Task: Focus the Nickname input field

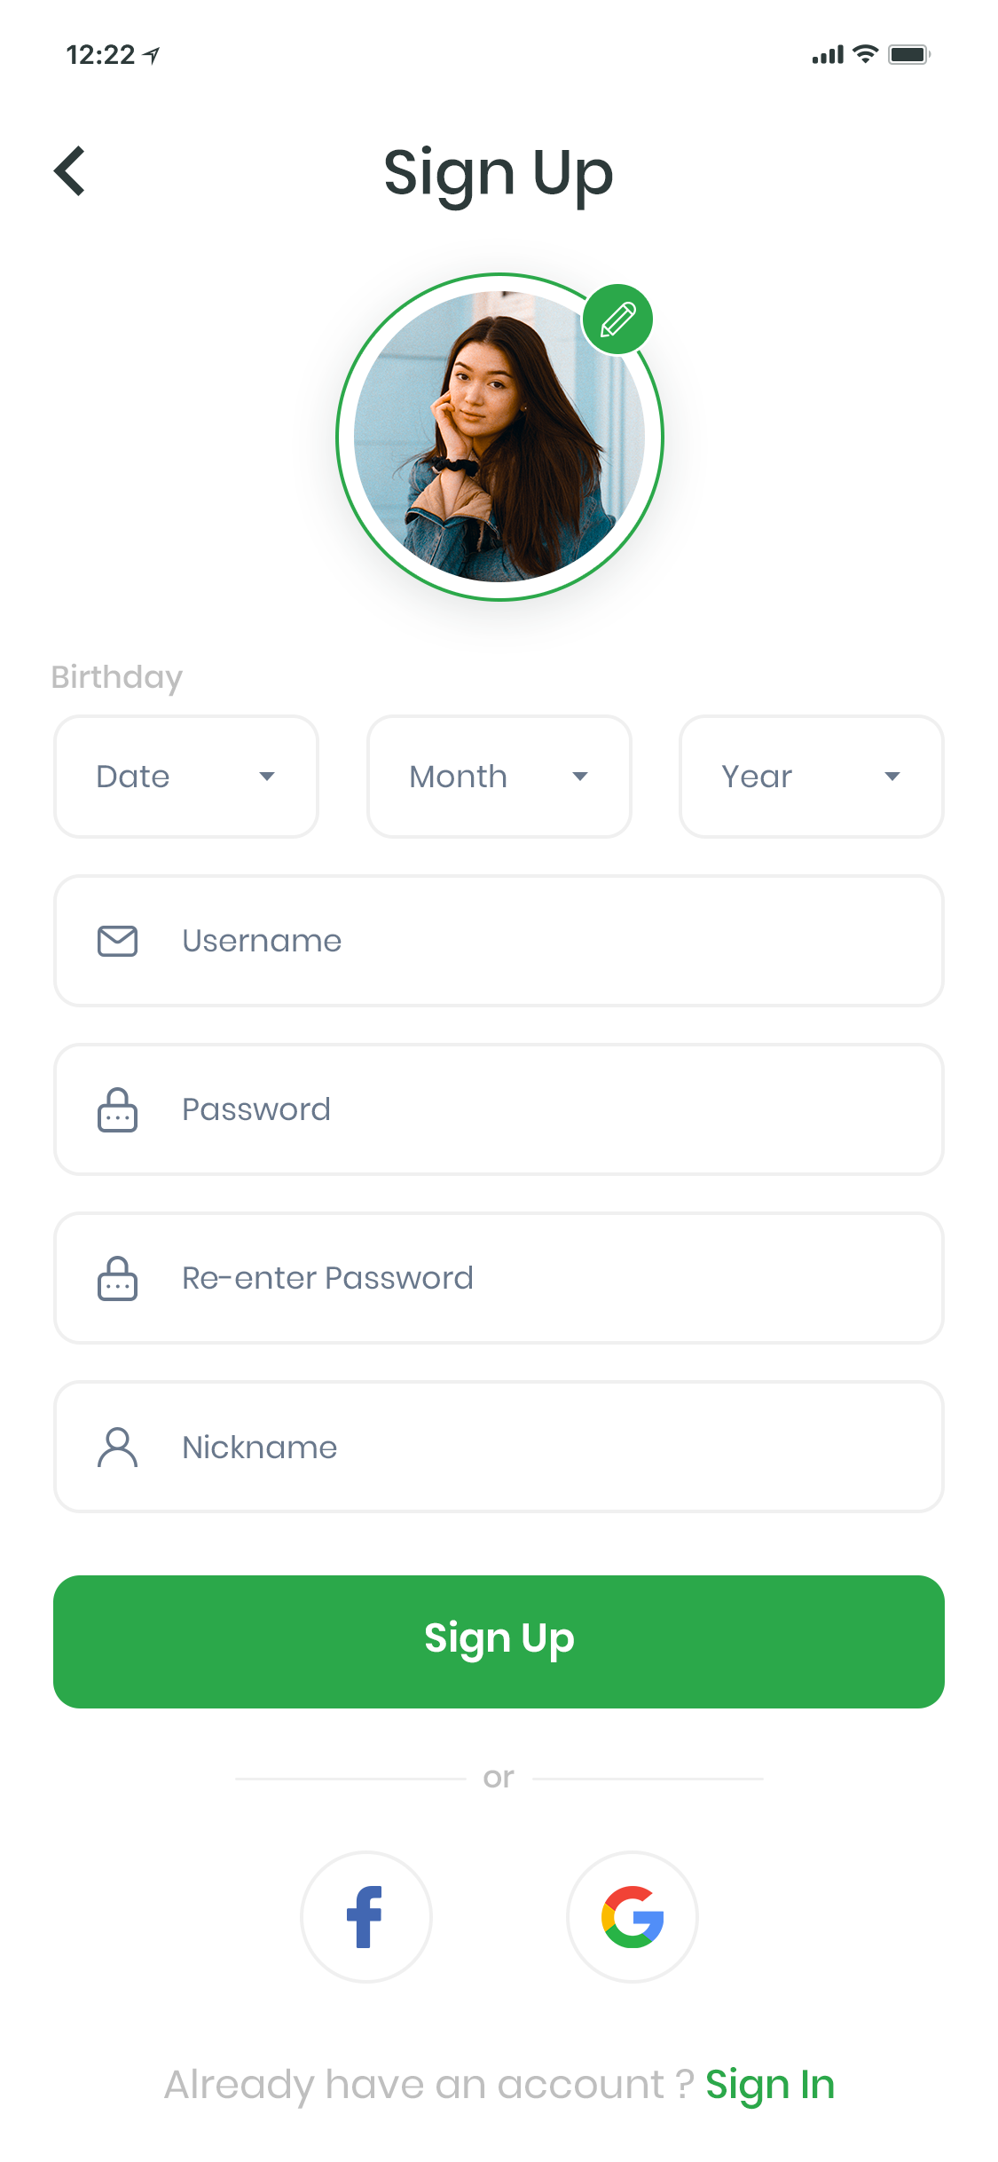Action: (499, 1447)
